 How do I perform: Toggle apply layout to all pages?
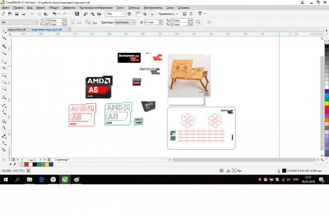pyautogui.click(x=88, y=22)
